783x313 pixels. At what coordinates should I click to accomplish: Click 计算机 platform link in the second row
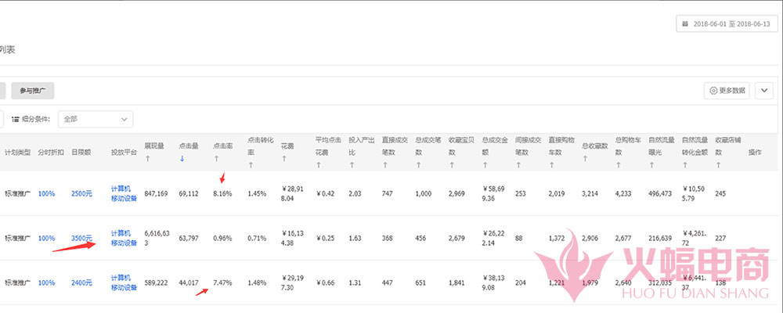coord(121,233)
